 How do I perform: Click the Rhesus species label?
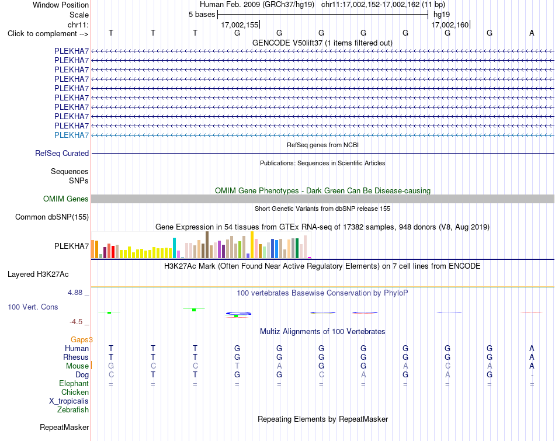click(76, 357)
